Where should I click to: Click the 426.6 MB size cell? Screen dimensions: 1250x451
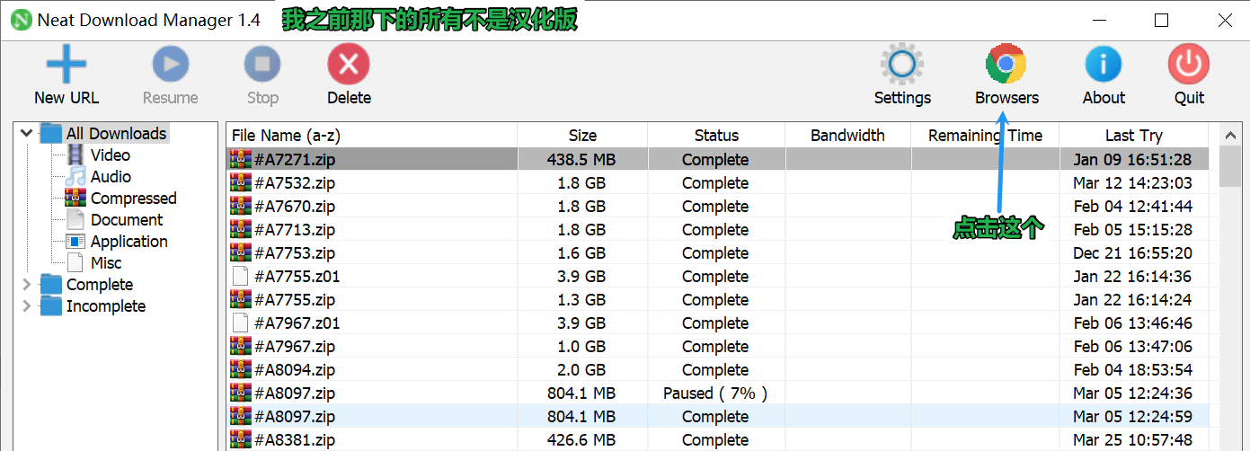581,440
